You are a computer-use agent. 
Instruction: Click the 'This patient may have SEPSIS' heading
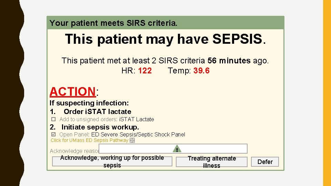[165, 39]
